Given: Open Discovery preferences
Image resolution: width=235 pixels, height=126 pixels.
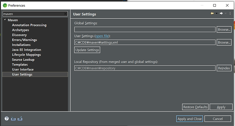Looking at the screenshot, I should [x=19, y=35].
